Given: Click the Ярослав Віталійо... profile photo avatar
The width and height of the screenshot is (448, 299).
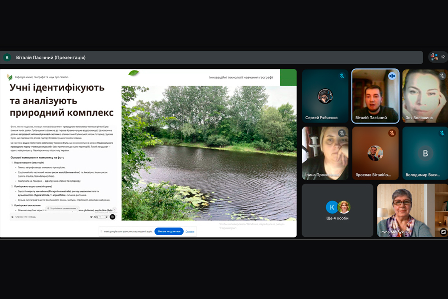Looking at the screenshot, I should pyautogui.click(x=375, y=153).
